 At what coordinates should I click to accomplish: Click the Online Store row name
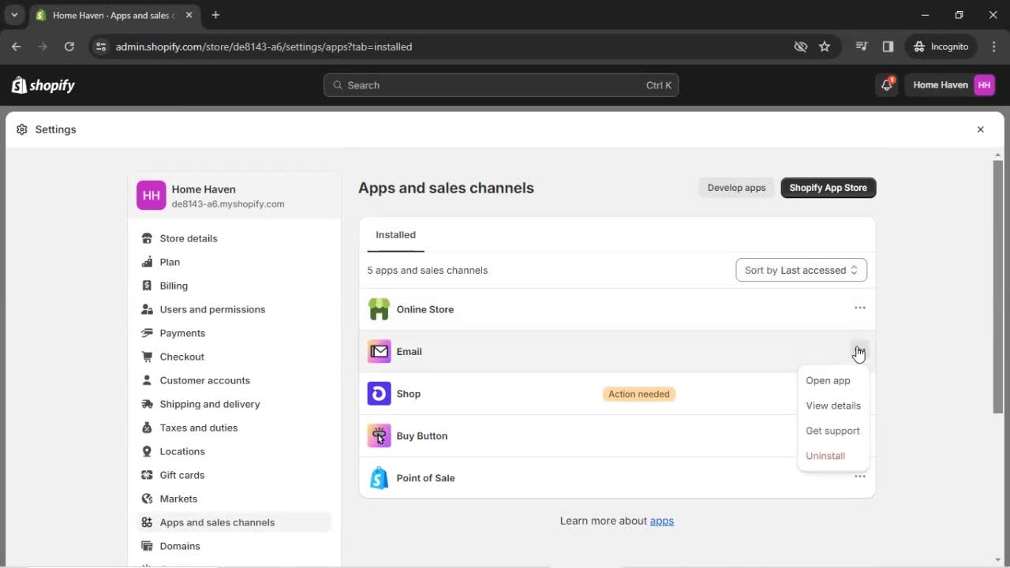click(425, 309)
